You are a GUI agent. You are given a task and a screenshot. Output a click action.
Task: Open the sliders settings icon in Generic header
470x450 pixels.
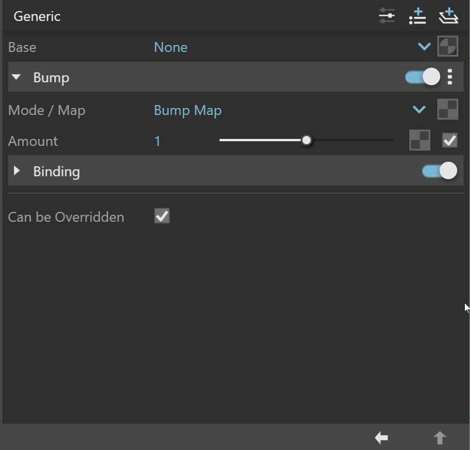tap(387, 16)
